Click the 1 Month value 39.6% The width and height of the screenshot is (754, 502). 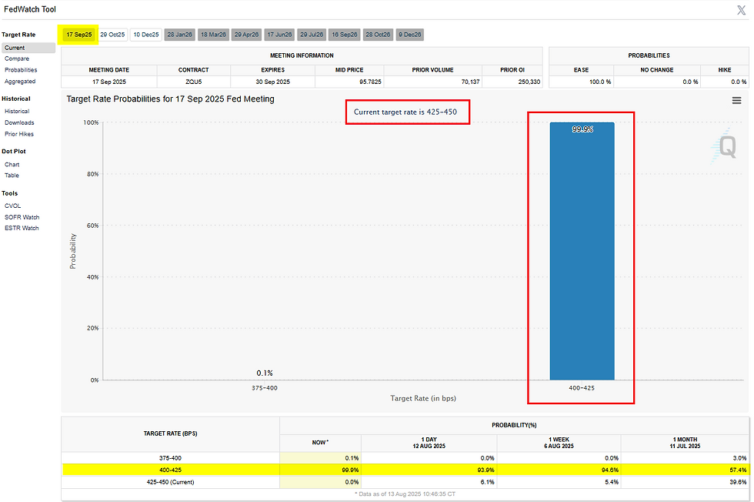[x=738, y=482]
